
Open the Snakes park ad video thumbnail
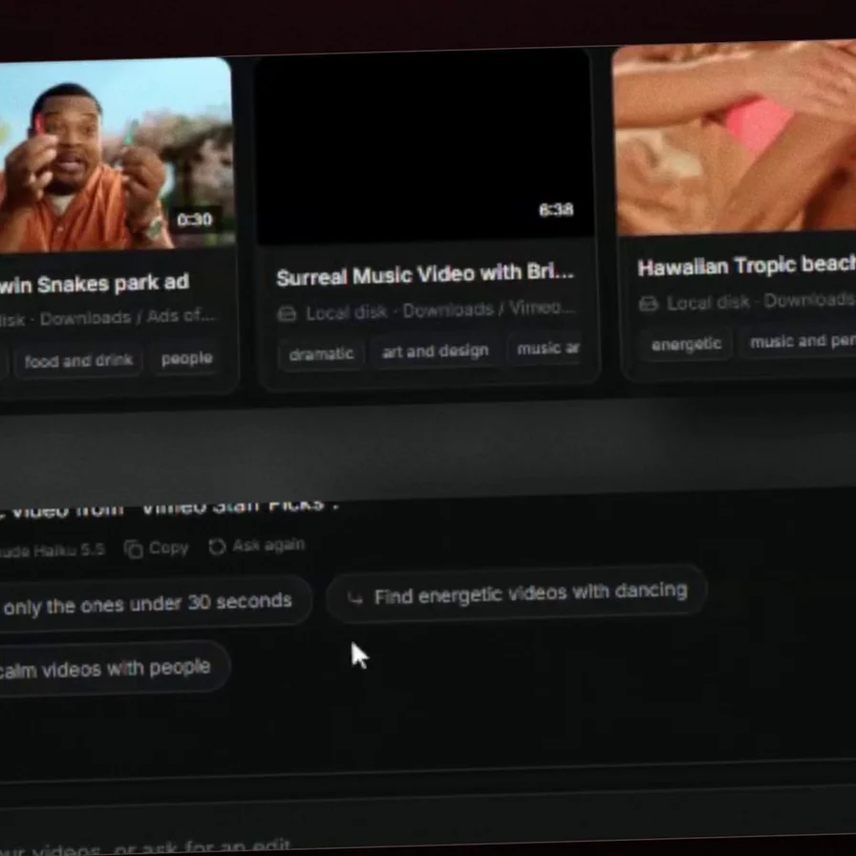click(x=116, y=154)
